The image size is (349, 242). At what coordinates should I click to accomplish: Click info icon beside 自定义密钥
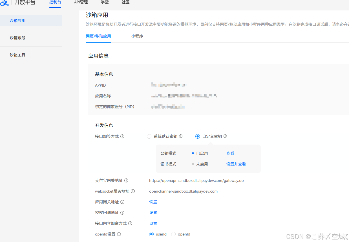pos(225,136)
